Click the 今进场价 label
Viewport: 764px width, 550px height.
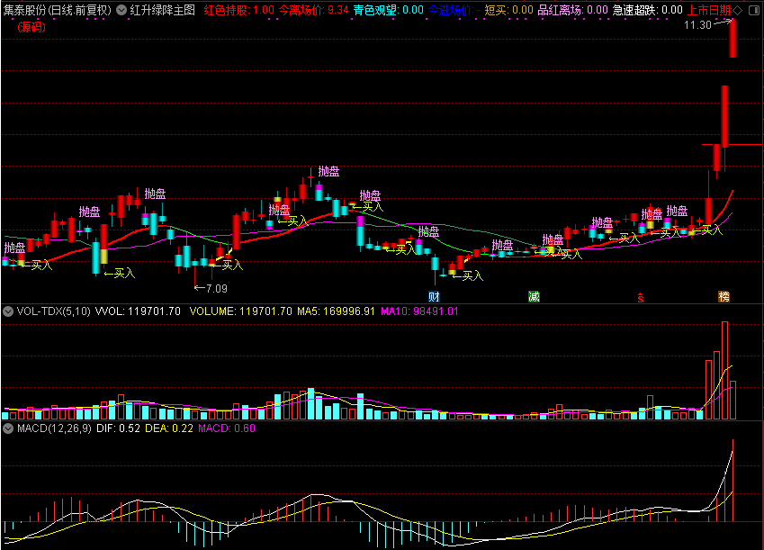point(450,10)
